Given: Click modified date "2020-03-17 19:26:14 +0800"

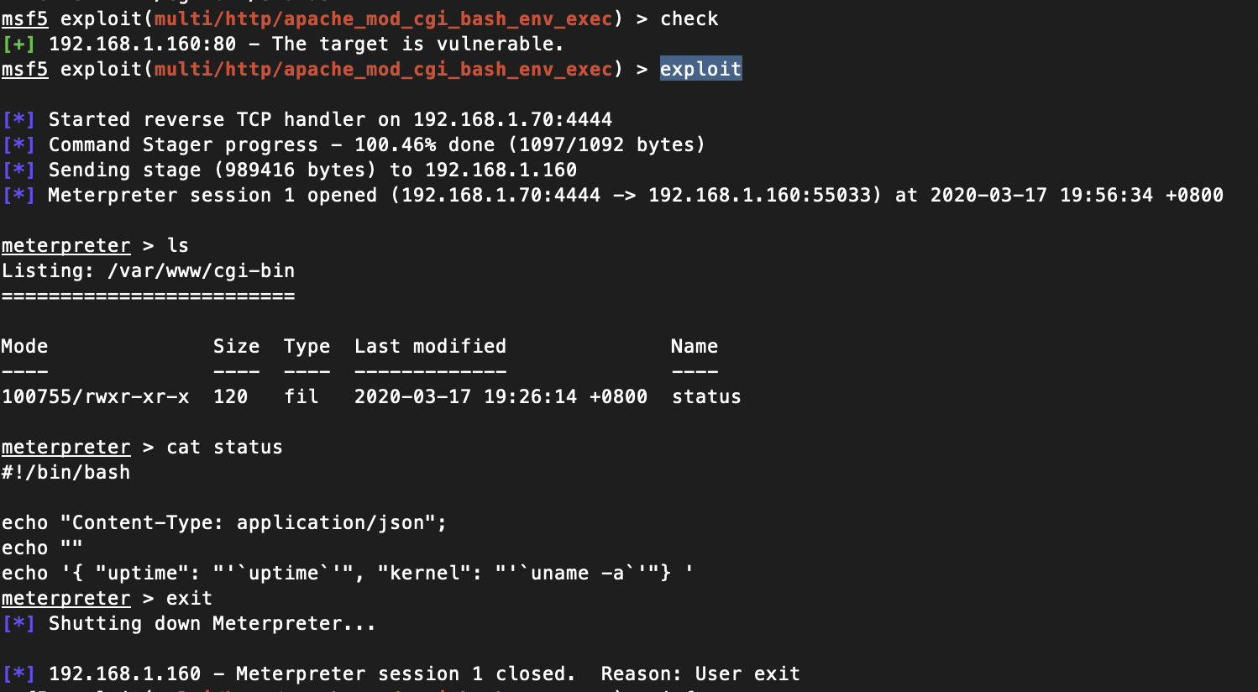Looking at the screenshot, I should 501,396.
